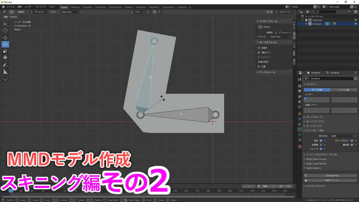359x202 pixels.
Task: Select the Annotate tool
Action: (5, 65)
